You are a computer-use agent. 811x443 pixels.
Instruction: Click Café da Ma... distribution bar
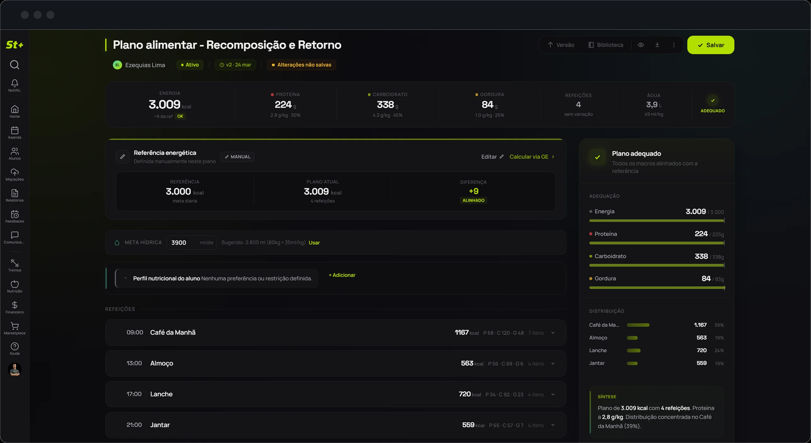638,325
